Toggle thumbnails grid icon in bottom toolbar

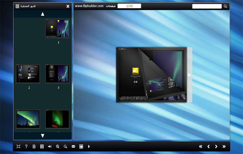pos(42,146)
